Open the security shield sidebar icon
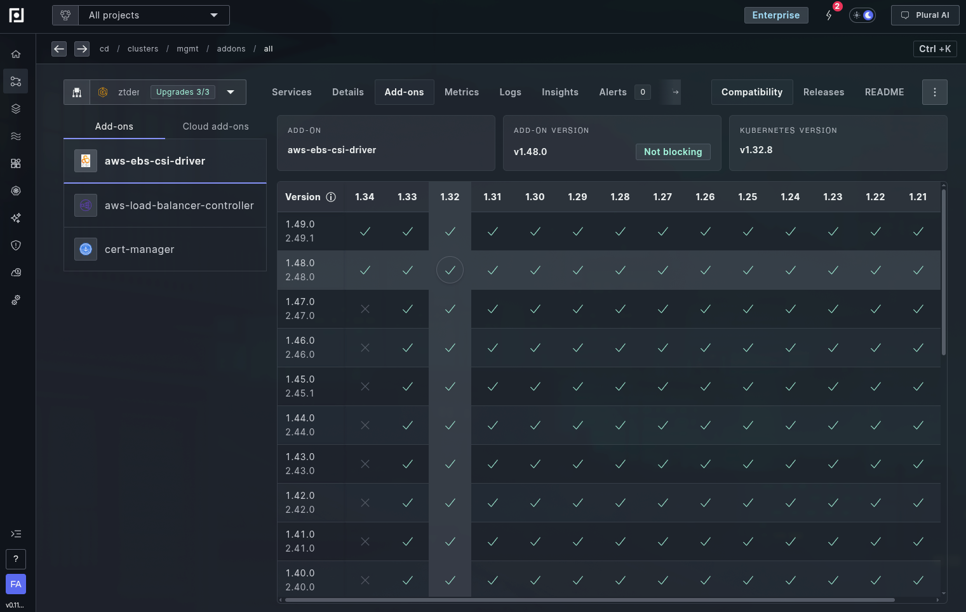Image resolution: width=966 pixels, height=612 pixels. tap(16, 245)
